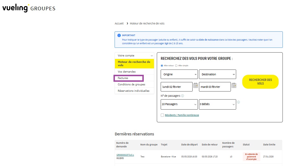The width and height of the screenshot is (290, 166).
Task: Expand the 10 Passagers dropdown
Action: 179,104
